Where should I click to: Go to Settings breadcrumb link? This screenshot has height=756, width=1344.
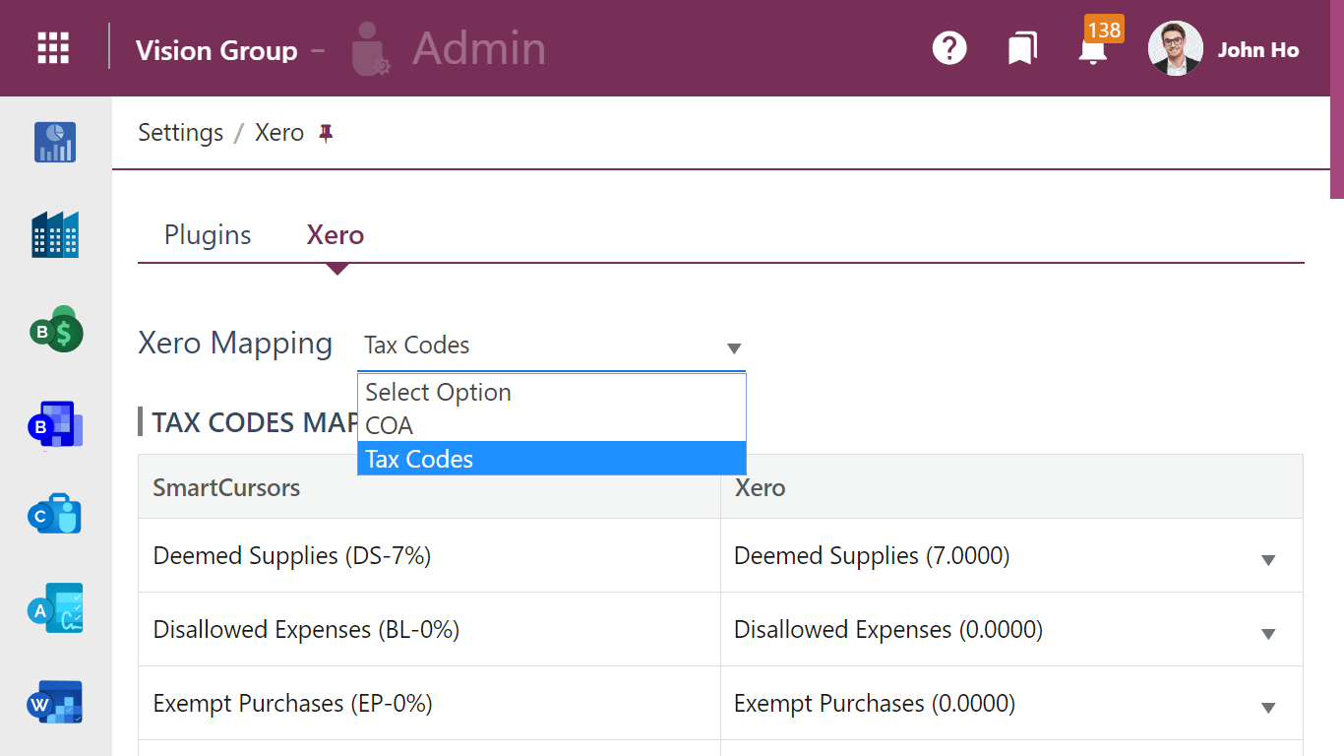tap(181, 133)
